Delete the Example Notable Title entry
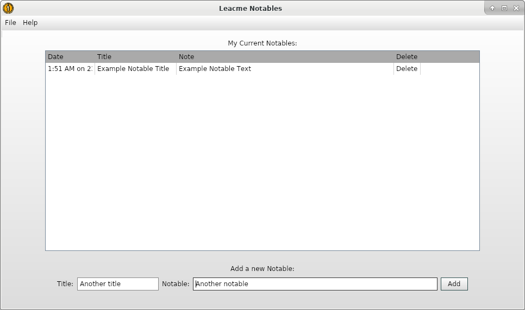The height and width of the screenshot is (310, 525). tap(407, 69)
